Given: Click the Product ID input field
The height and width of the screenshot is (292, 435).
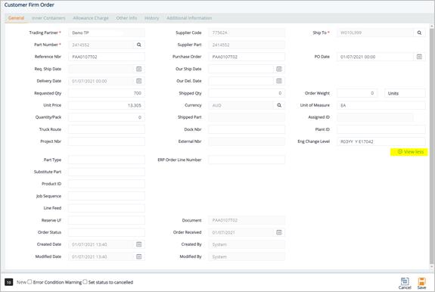Looking at the screenshot, I should point(107,184).
